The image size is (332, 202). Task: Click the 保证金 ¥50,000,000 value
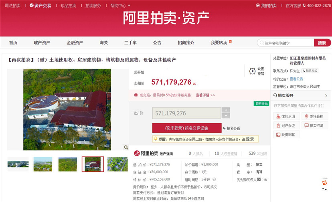pyautogui.click(x=159, y=172)
